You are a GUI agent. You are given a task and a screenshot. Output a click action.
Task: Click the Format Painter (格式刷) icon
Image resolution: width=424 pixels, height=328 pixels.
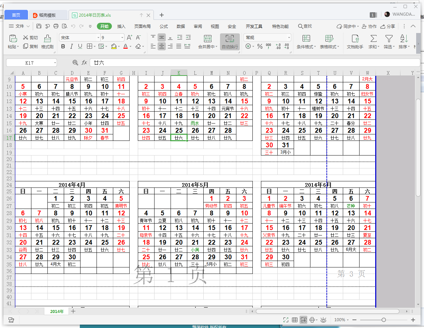tap(47, 38)
